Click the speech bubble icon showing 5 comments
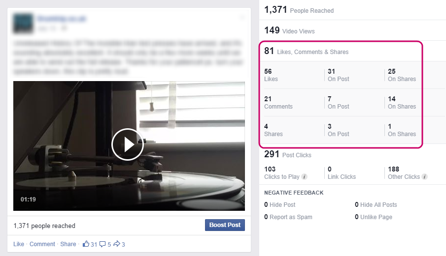 tap(103, 244)
